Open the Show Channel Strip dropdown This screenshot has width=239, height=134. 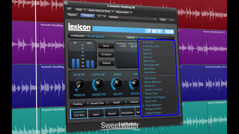point(101,11)
